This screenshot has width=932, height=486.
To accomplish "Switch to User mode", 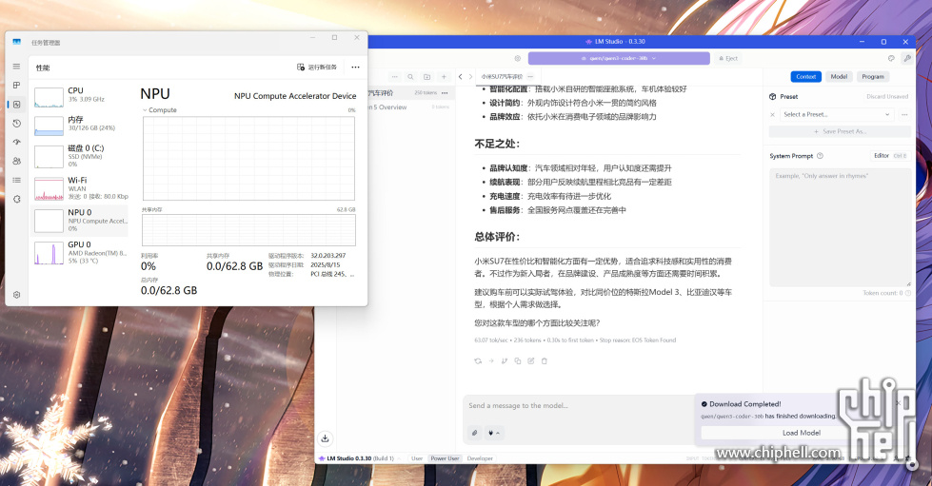I will click(416, 458).
